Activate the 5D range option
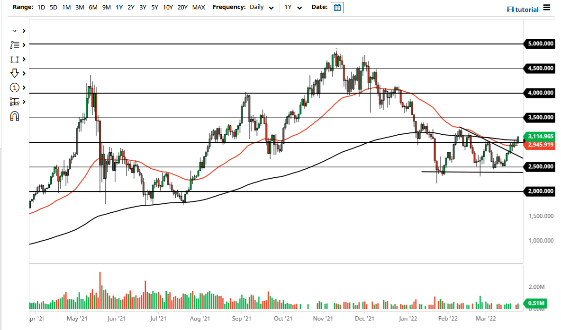 pyautogui.click(x=53, y=8)
